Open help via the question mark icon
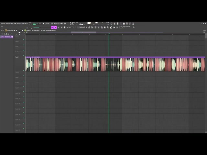Screen dimensions: 207x155 click(121, 24)
